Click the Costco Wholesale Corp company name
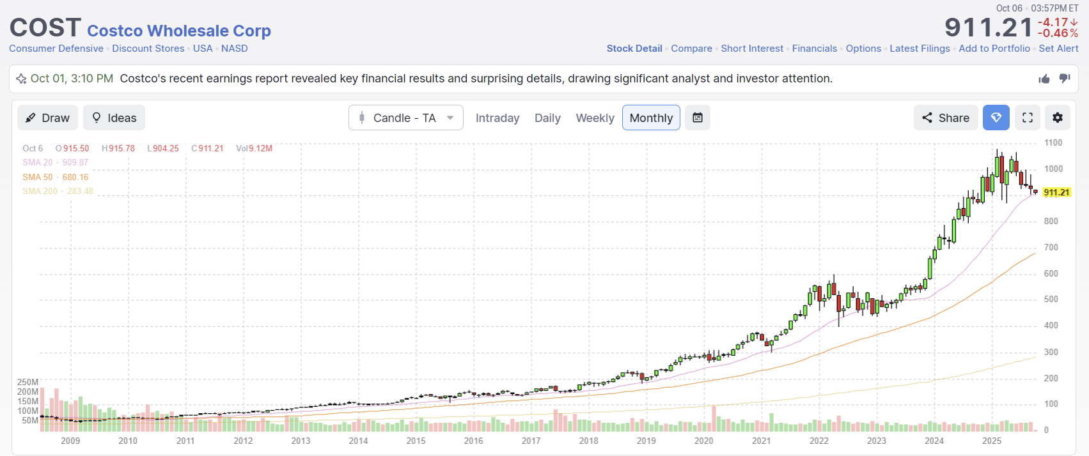 click(179, 31)
